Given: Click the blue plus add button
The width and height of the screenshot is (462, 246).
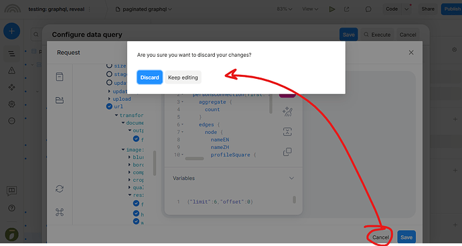Looking at the screenshot, I should (x=12, y=31).
